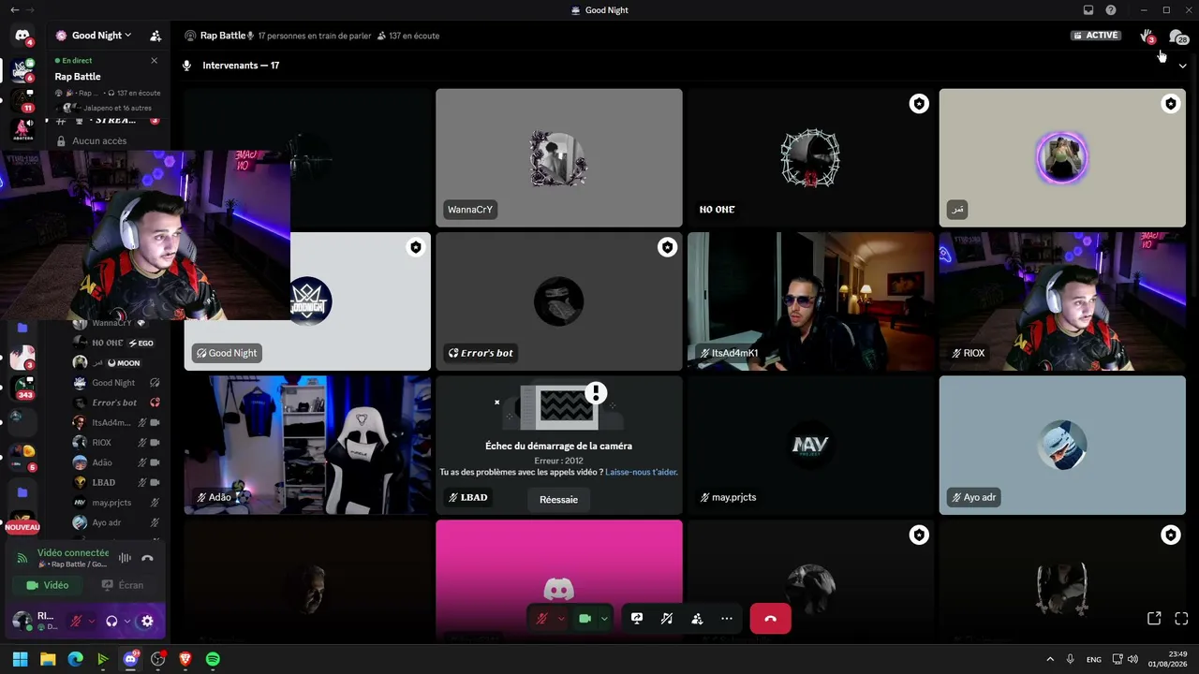Image resolution: width=1199 pixels, height=674 pixels.
Task: Open taskbar volume control
Action: point(1132,659)
